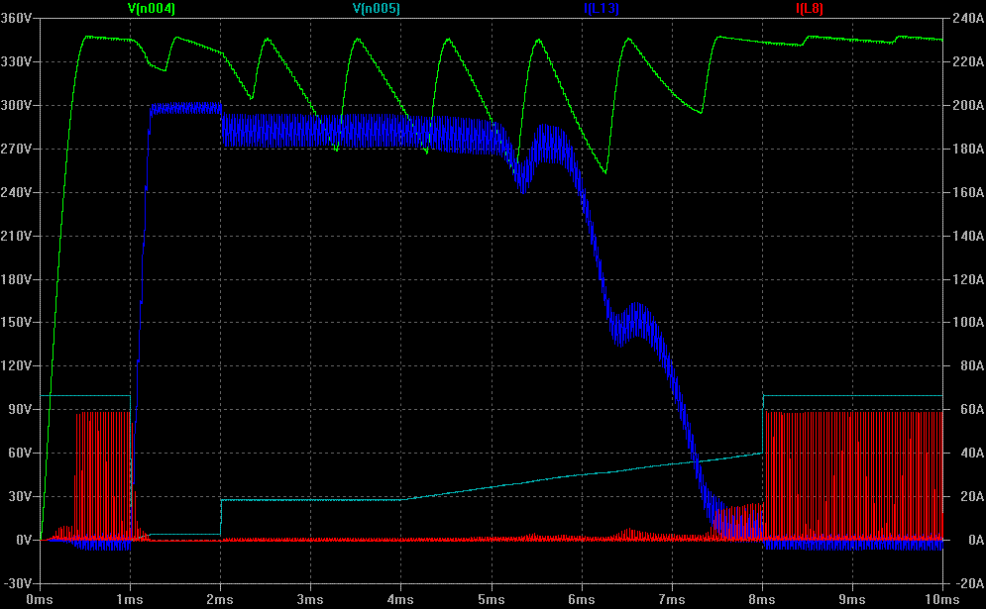Click the 80A right axis label

[x=971, y=365]
